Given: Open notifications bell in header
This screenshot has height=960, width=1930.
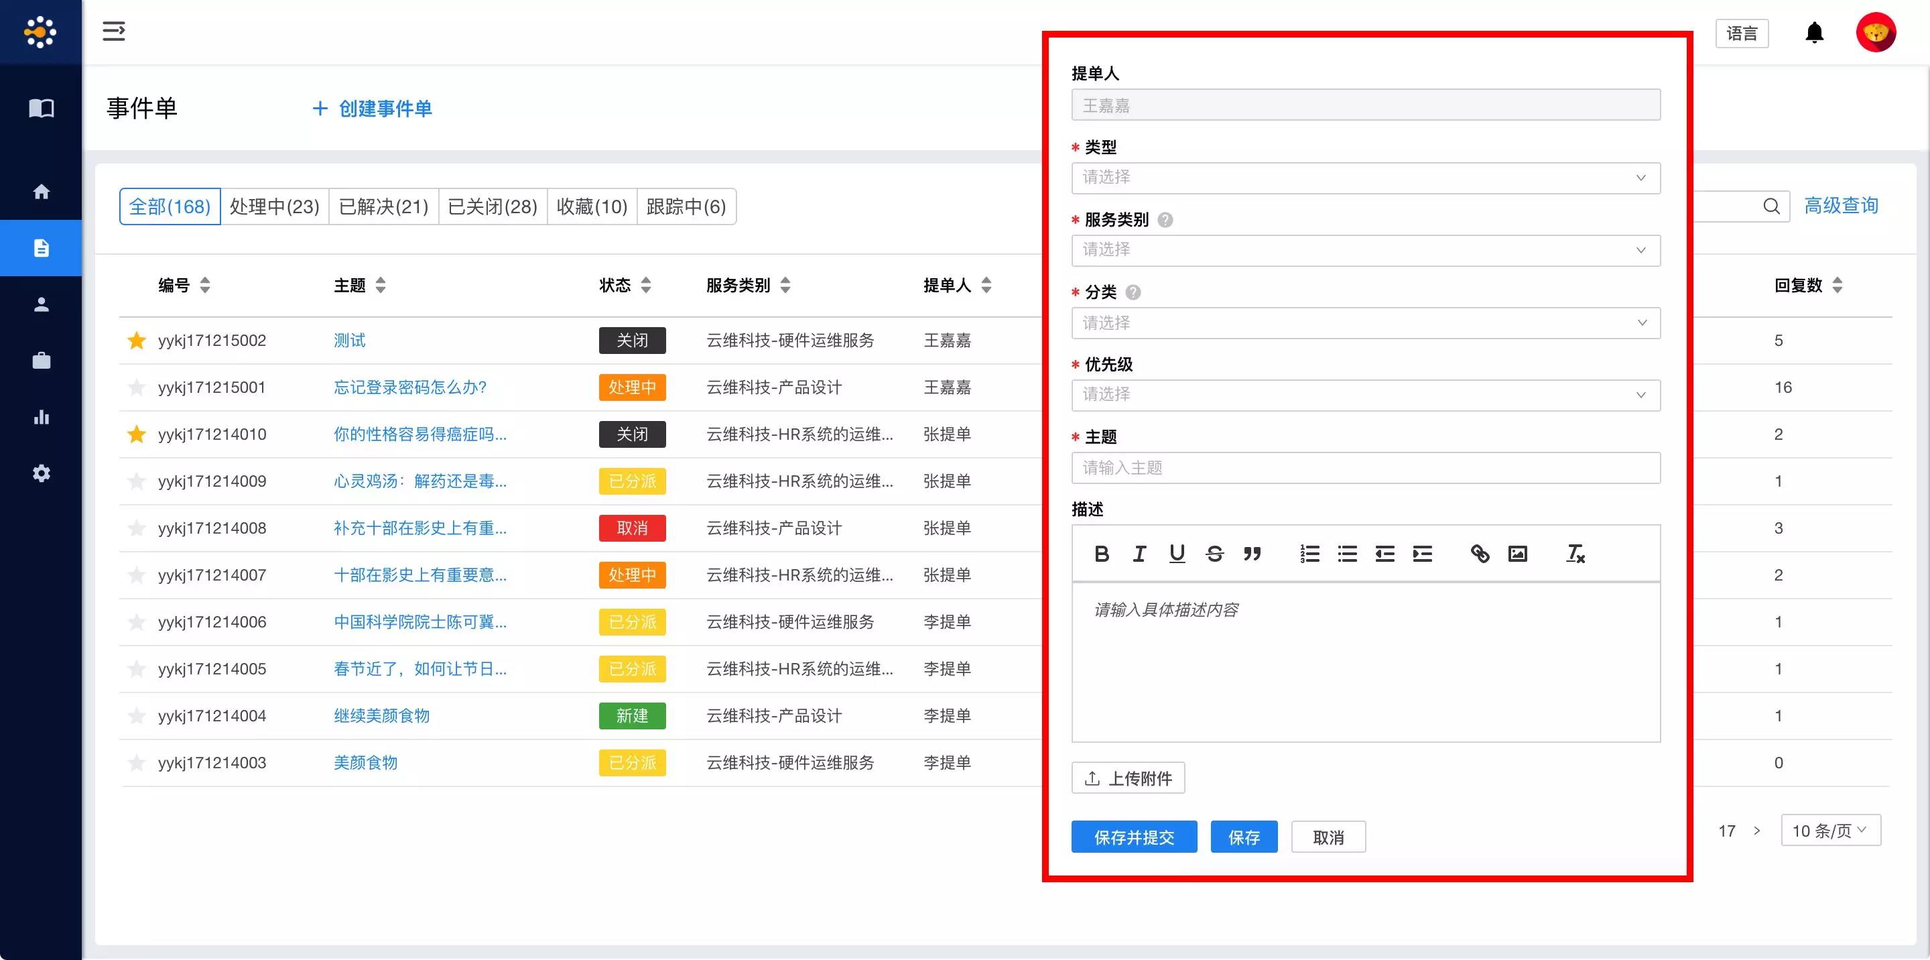Looking at the screenshot, I should (1814, 33).
